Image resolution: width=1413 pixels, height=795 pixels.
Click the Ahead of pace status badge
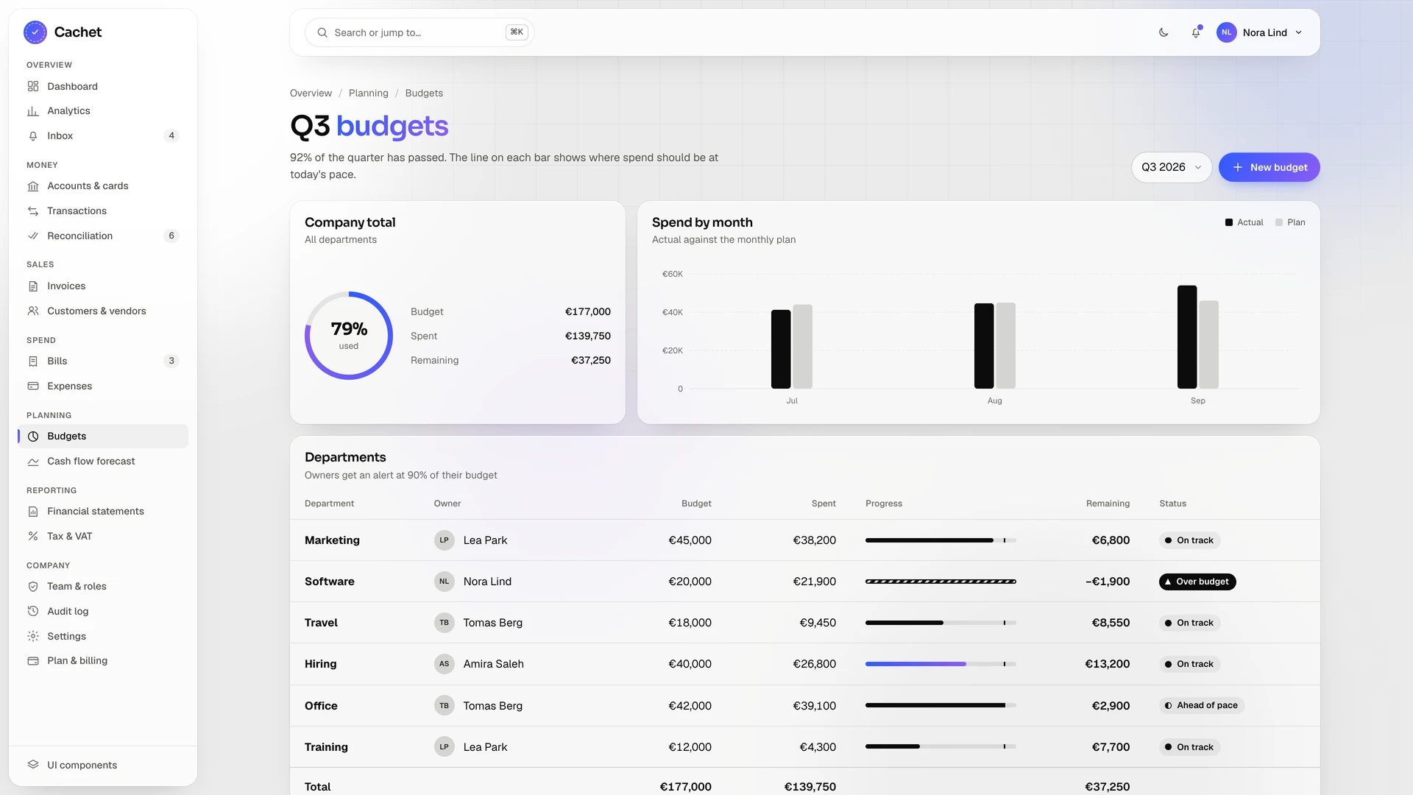(1202, 705)
